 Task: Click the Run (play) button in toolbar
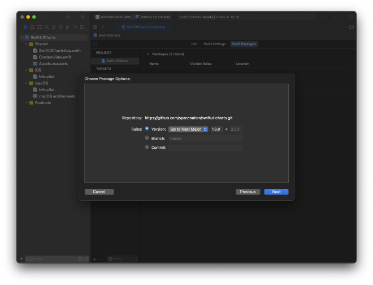click(x=69, y=17)
